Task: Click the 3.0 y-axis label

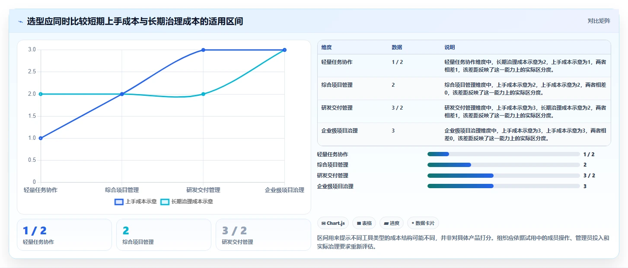Action: (x=32, y=50)
